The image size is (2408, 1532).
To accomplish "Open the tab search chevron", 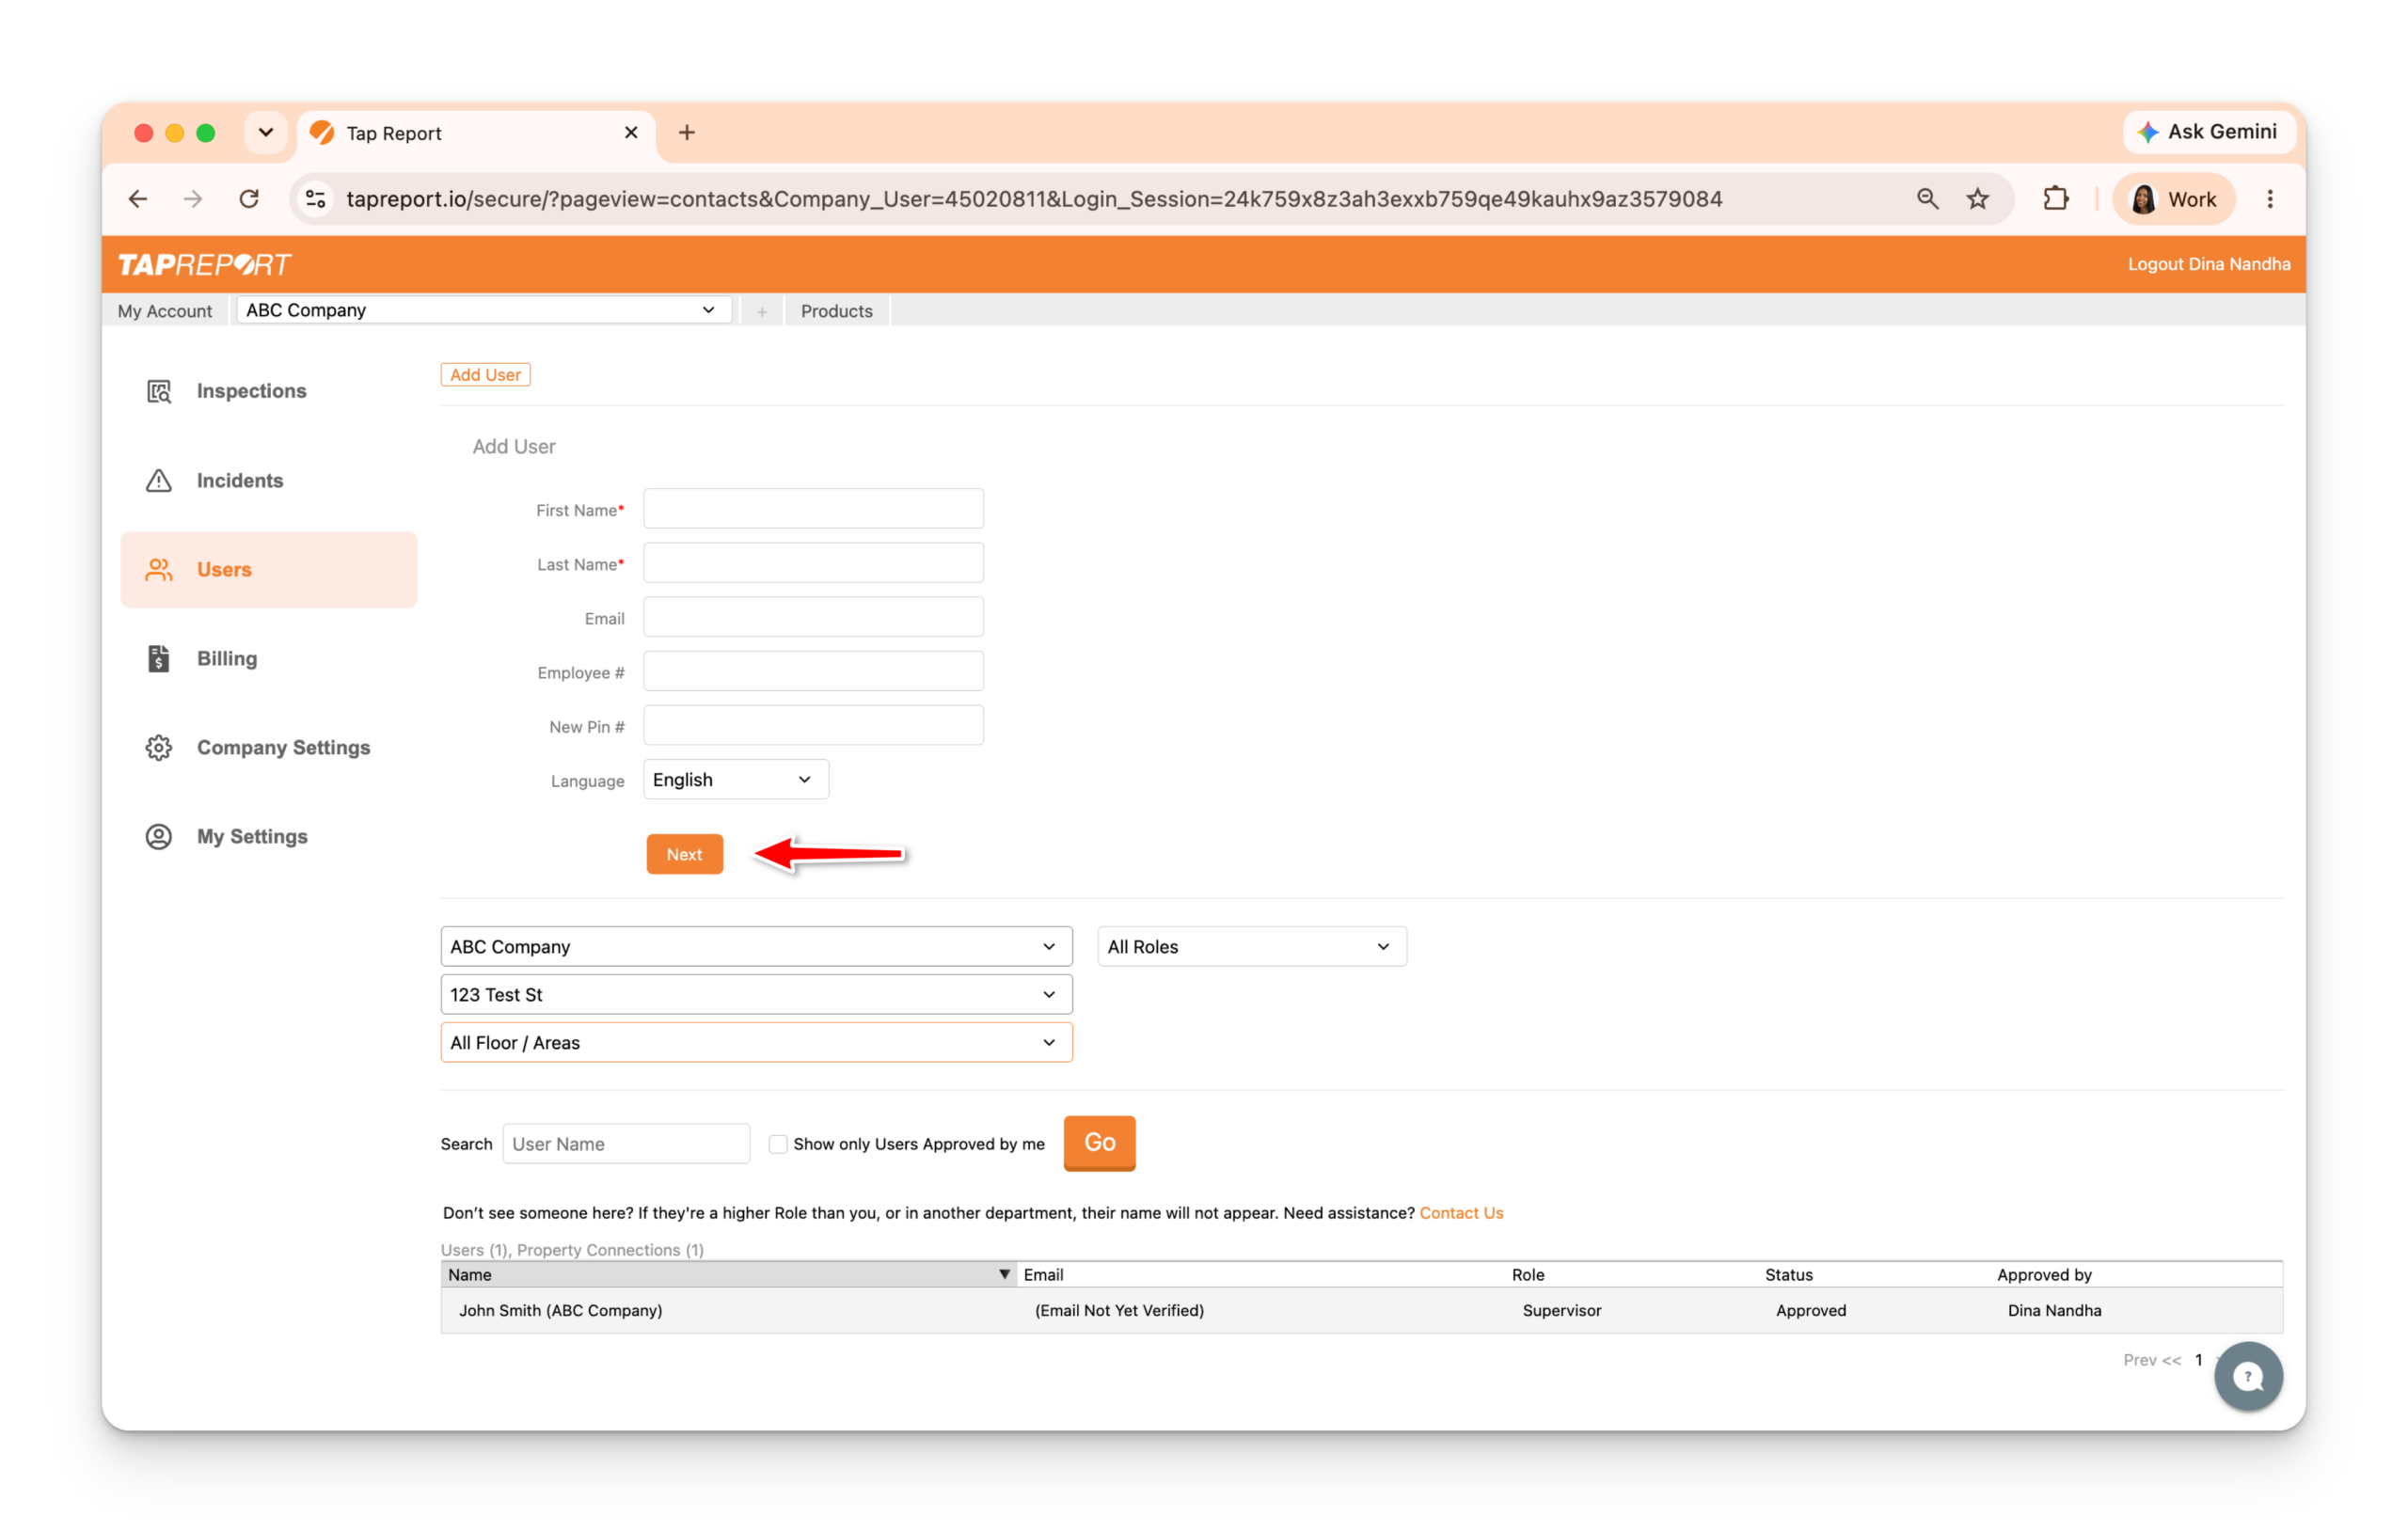I will point(266,133).
